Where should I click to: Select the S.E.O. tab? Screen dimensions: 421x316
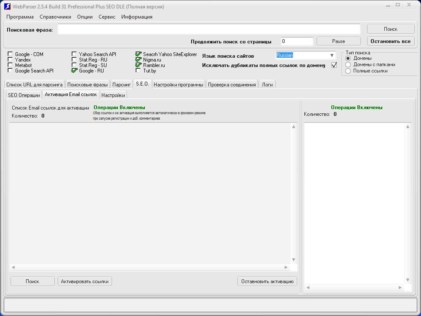pos(142,84)
